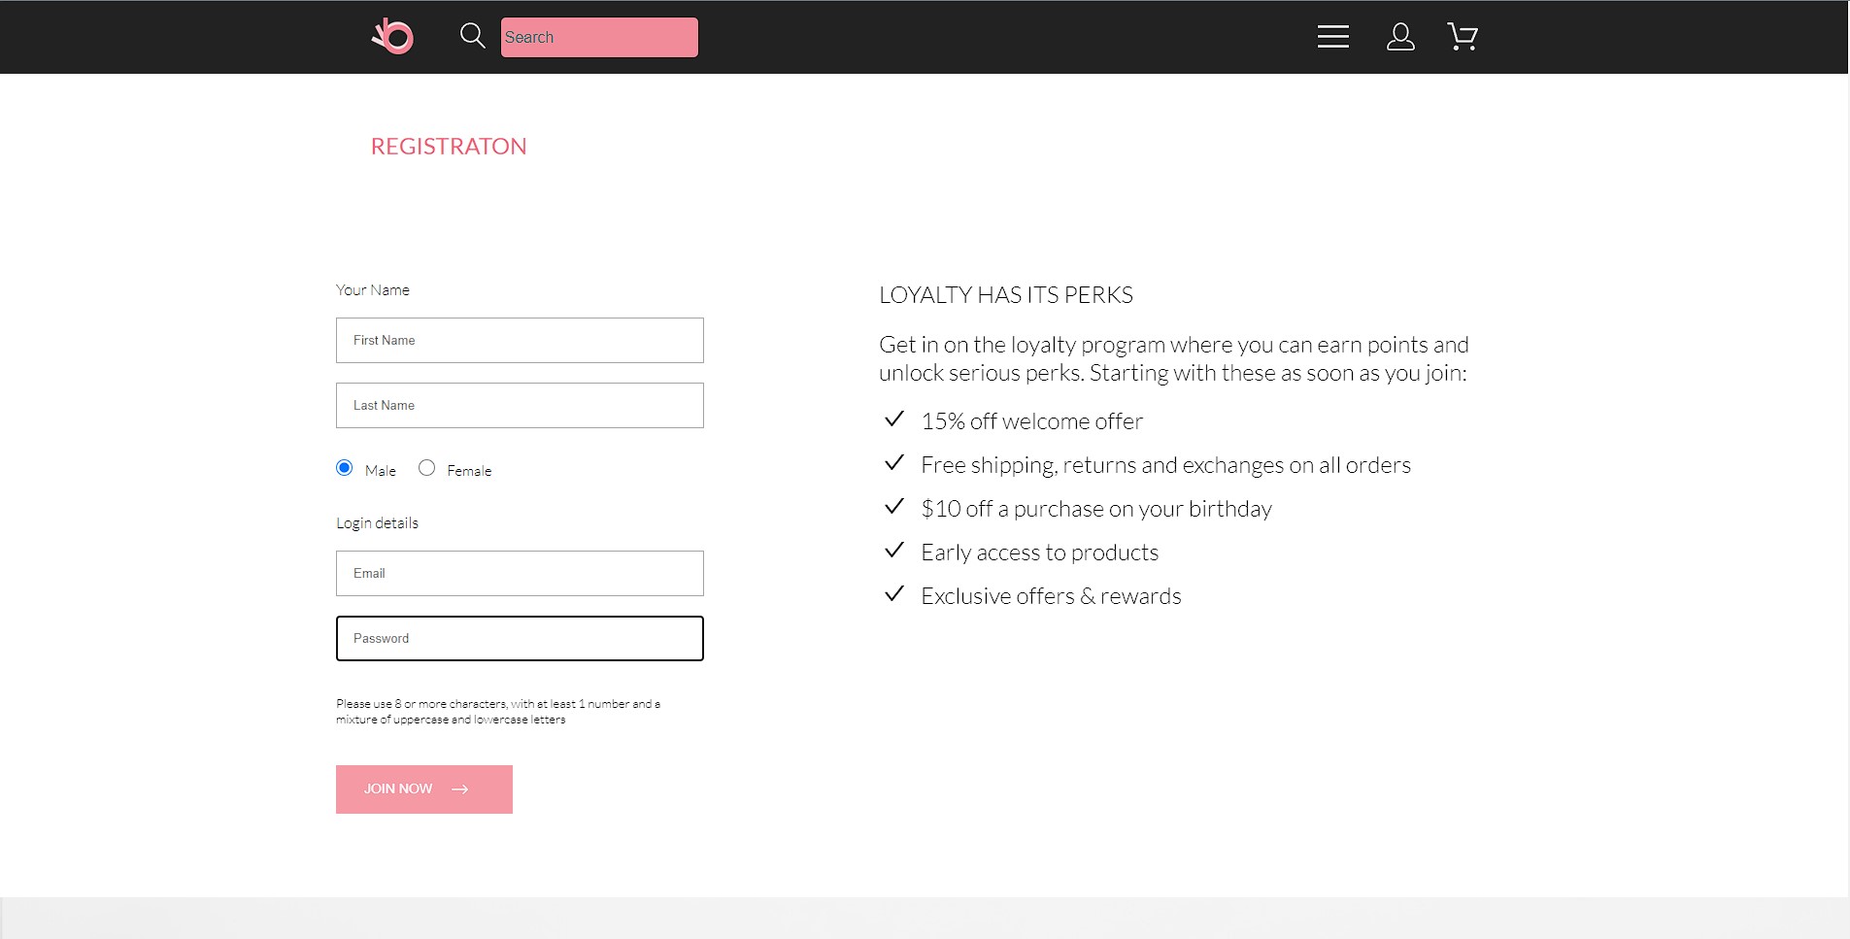
Task: Open the user account icon
Action: tap(1400, 37)
